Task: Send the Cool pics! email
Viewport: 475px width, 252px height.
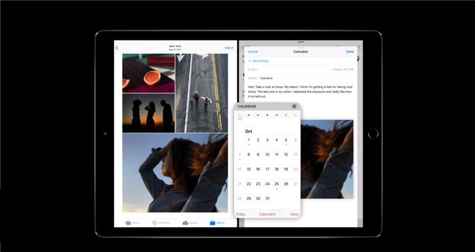Action: [x=350, y=52]
